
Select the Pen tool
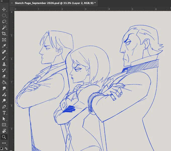click(x=4, y=107)
